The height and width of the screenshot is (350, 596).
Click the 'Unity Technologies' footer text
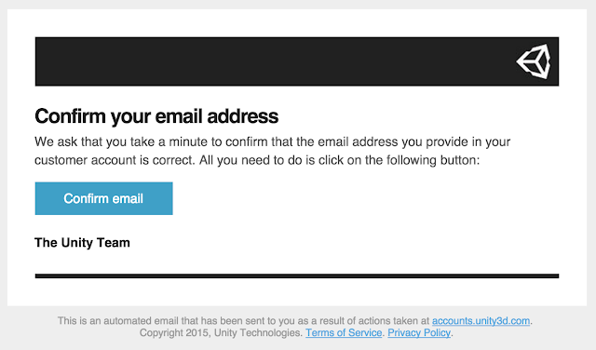point(258,332)
